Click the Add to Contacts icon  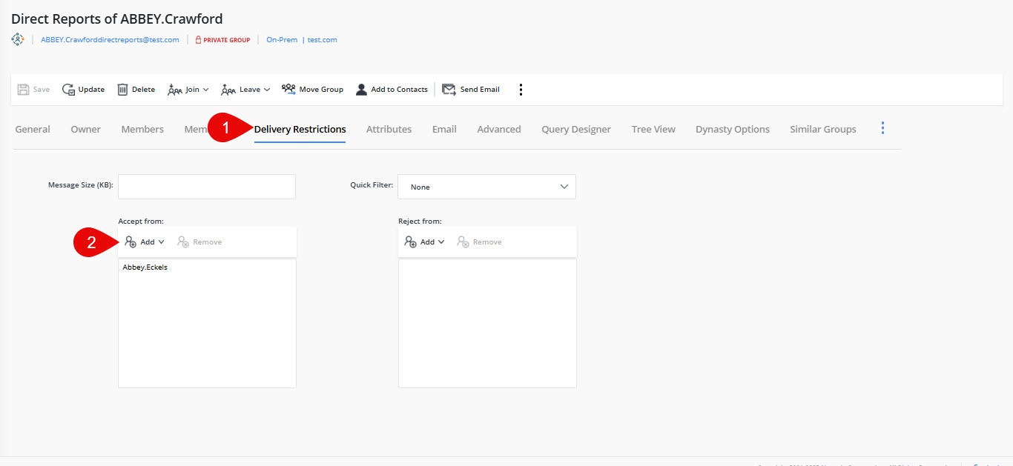click(x=361, y=88)
